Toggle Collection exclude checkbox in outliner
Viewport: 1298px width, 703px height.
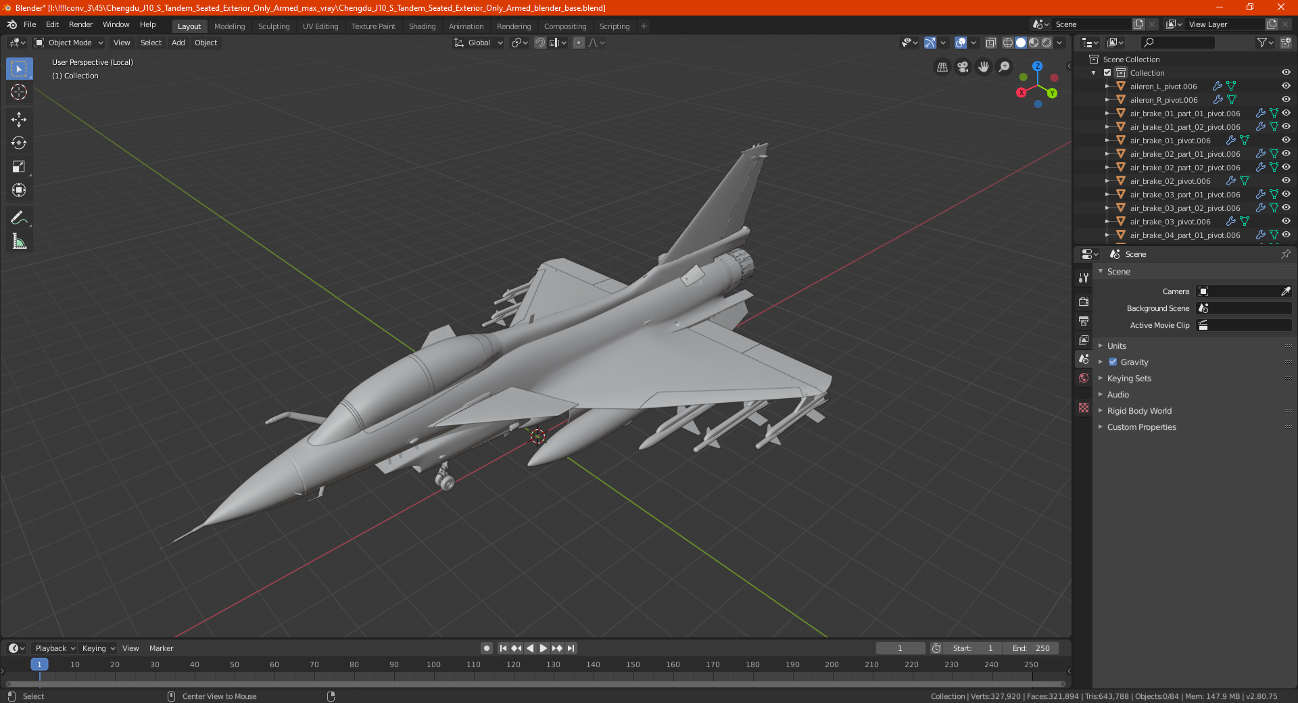1107,73
